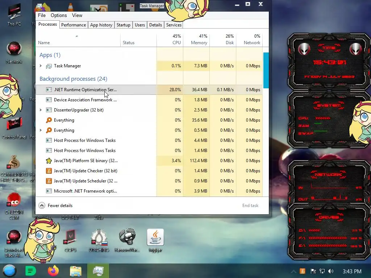Open File Explorer from the taskbar

coord(76,271)
